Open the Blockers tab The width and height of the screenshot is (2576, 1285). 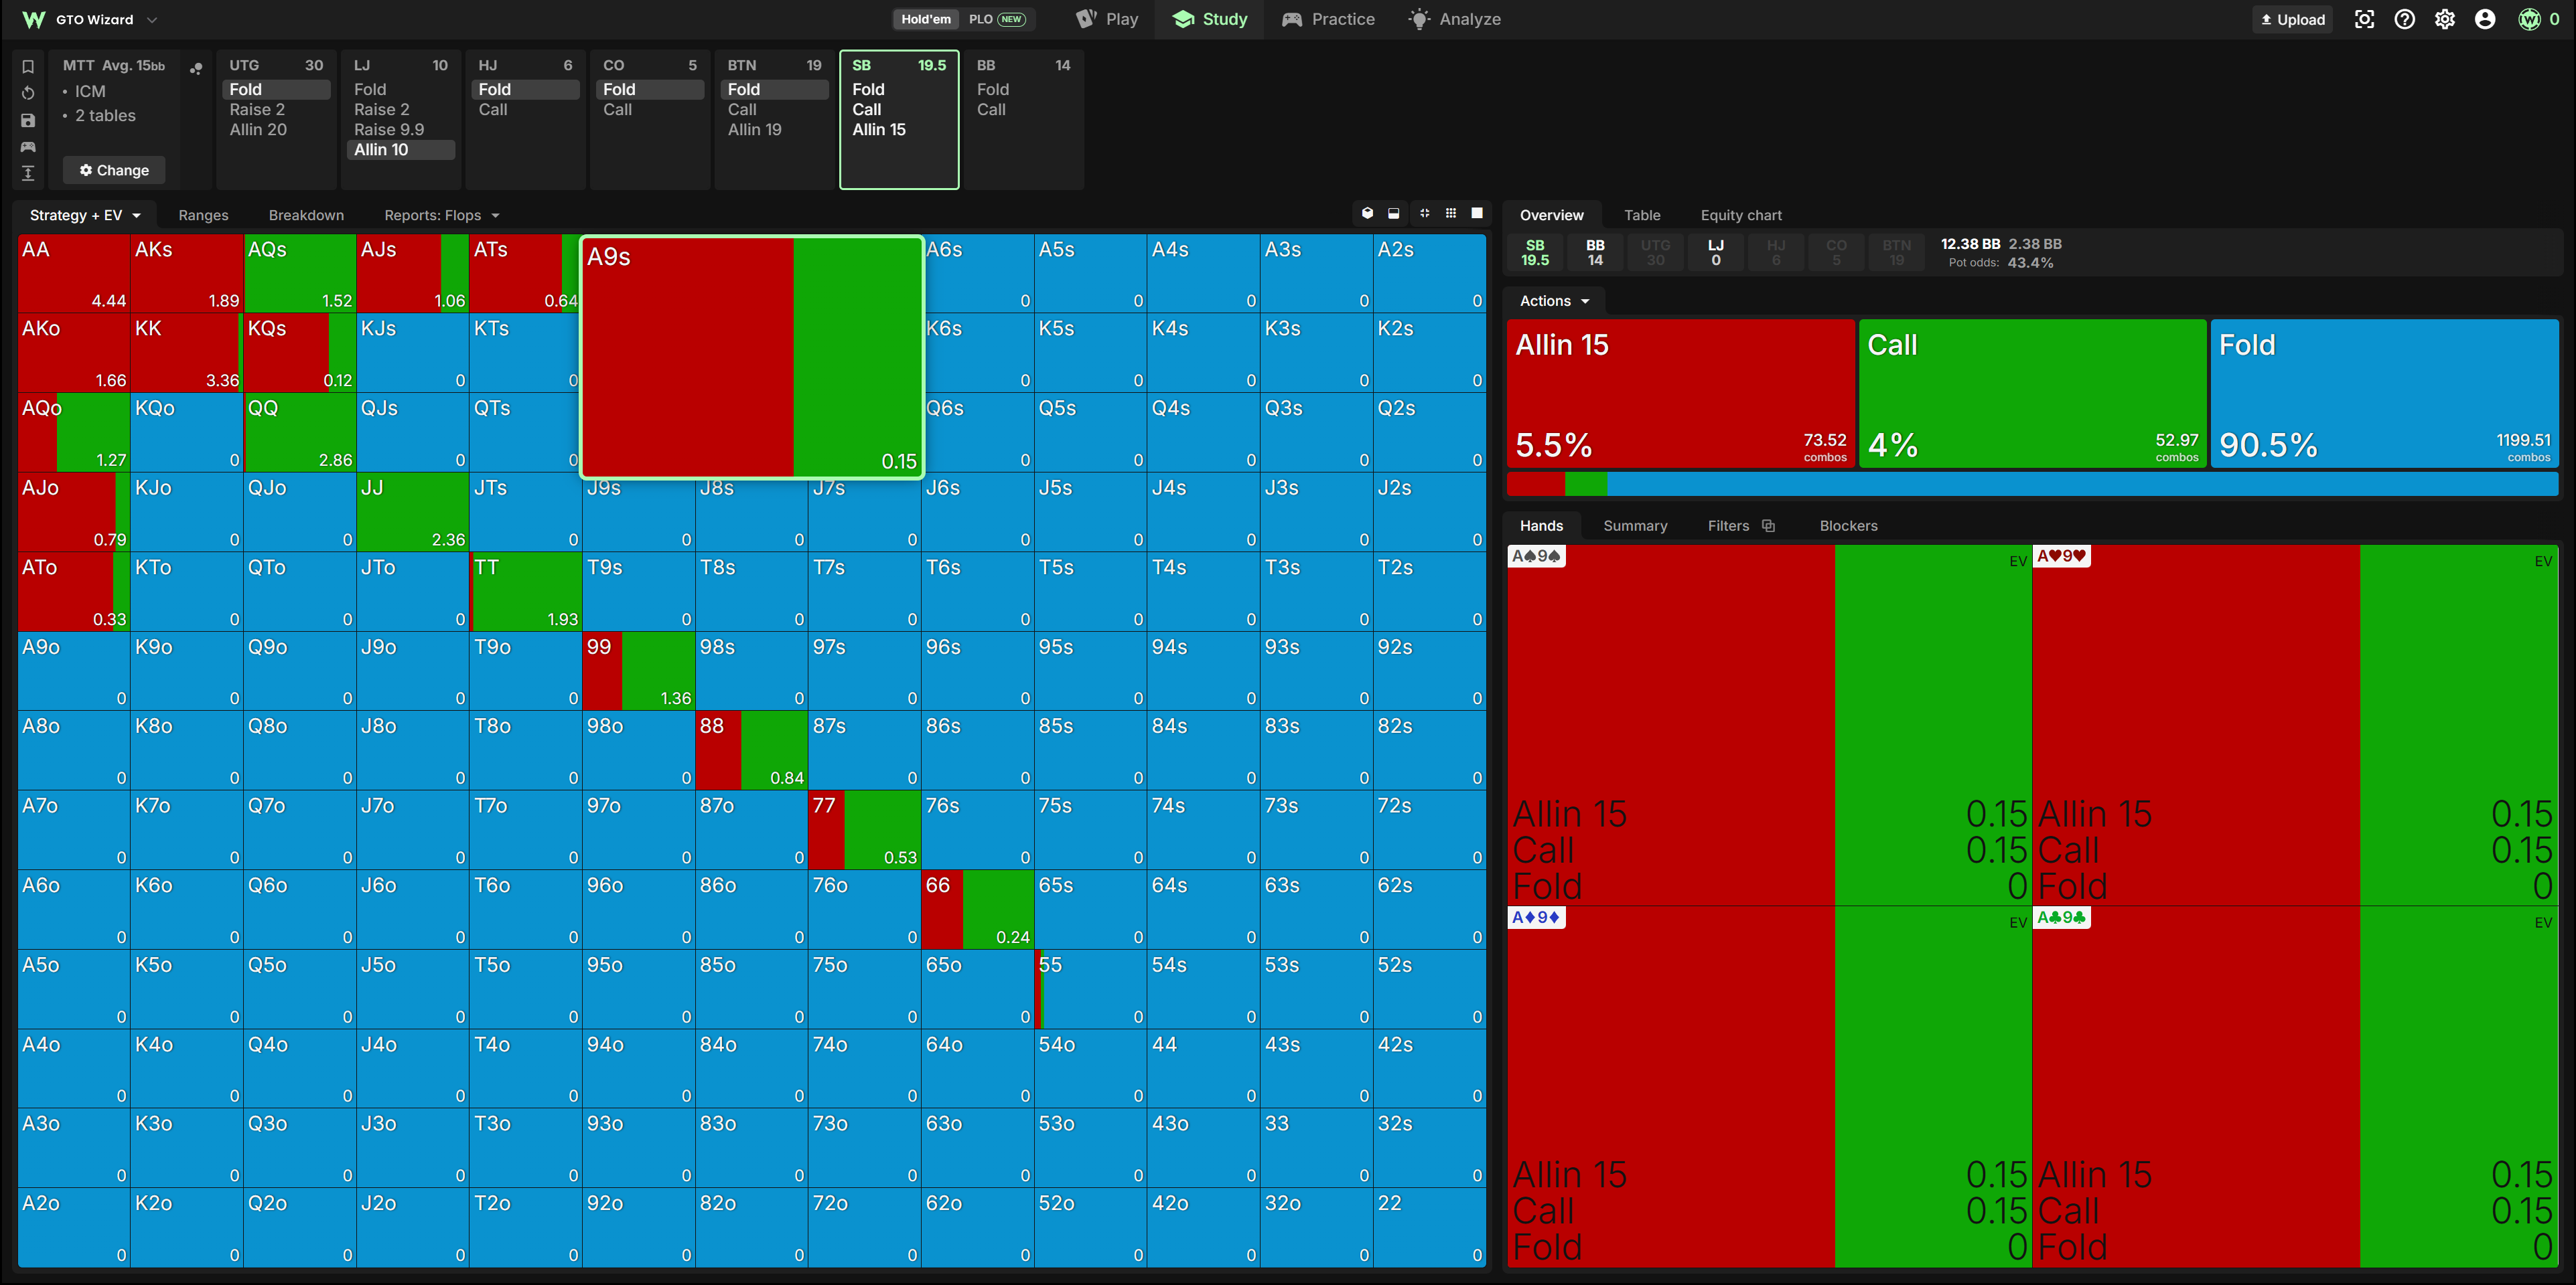(x=1848, y=525)
